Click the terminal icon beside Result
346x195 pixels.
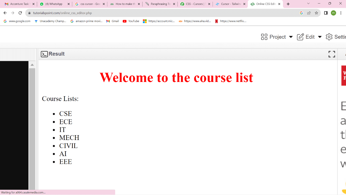click(44, 54)
